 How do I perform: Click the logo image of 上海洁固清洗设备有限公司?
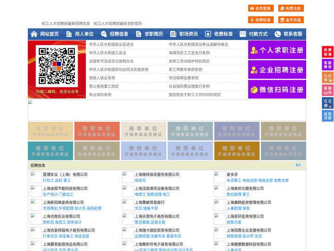click(128, 191)
